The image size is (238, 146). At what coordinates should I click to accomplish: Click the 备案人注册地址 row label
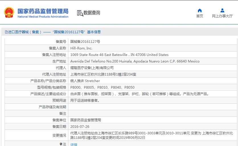click(54, 55)
